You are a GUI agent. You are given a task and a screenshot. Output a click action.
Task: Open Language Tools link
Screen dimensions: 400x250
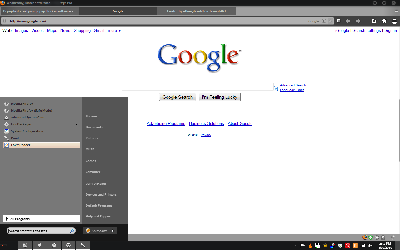click(292, 90)
